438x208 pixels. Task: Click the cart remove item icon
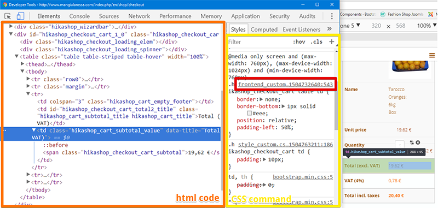[x=418, y=142]
